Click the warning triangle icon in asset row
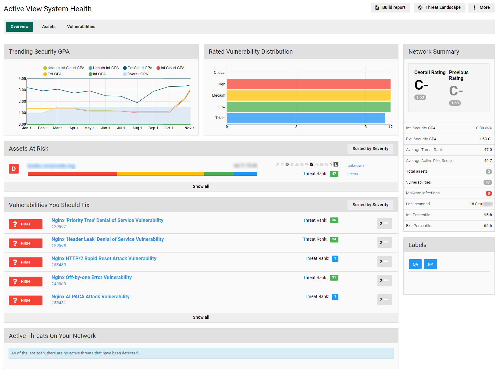The height and width of the screenshot is (373, 496). click(x=297, y=164)
